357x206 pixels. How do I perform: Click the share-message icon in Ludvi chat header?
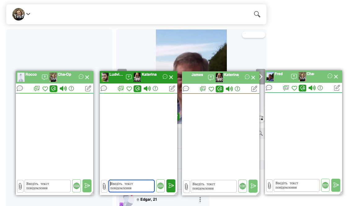(129, 77)
